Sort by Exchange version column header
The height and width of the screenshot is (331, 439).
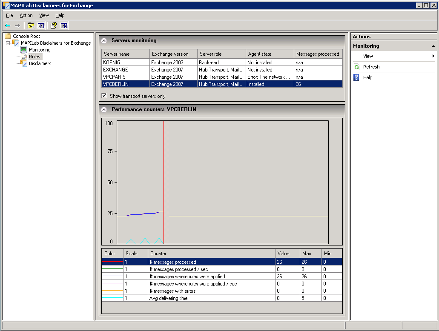point(174,54)
